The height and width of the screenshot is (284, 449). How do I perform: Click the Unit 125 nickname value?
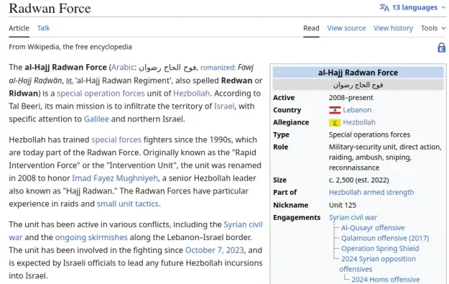click(343, 205)
